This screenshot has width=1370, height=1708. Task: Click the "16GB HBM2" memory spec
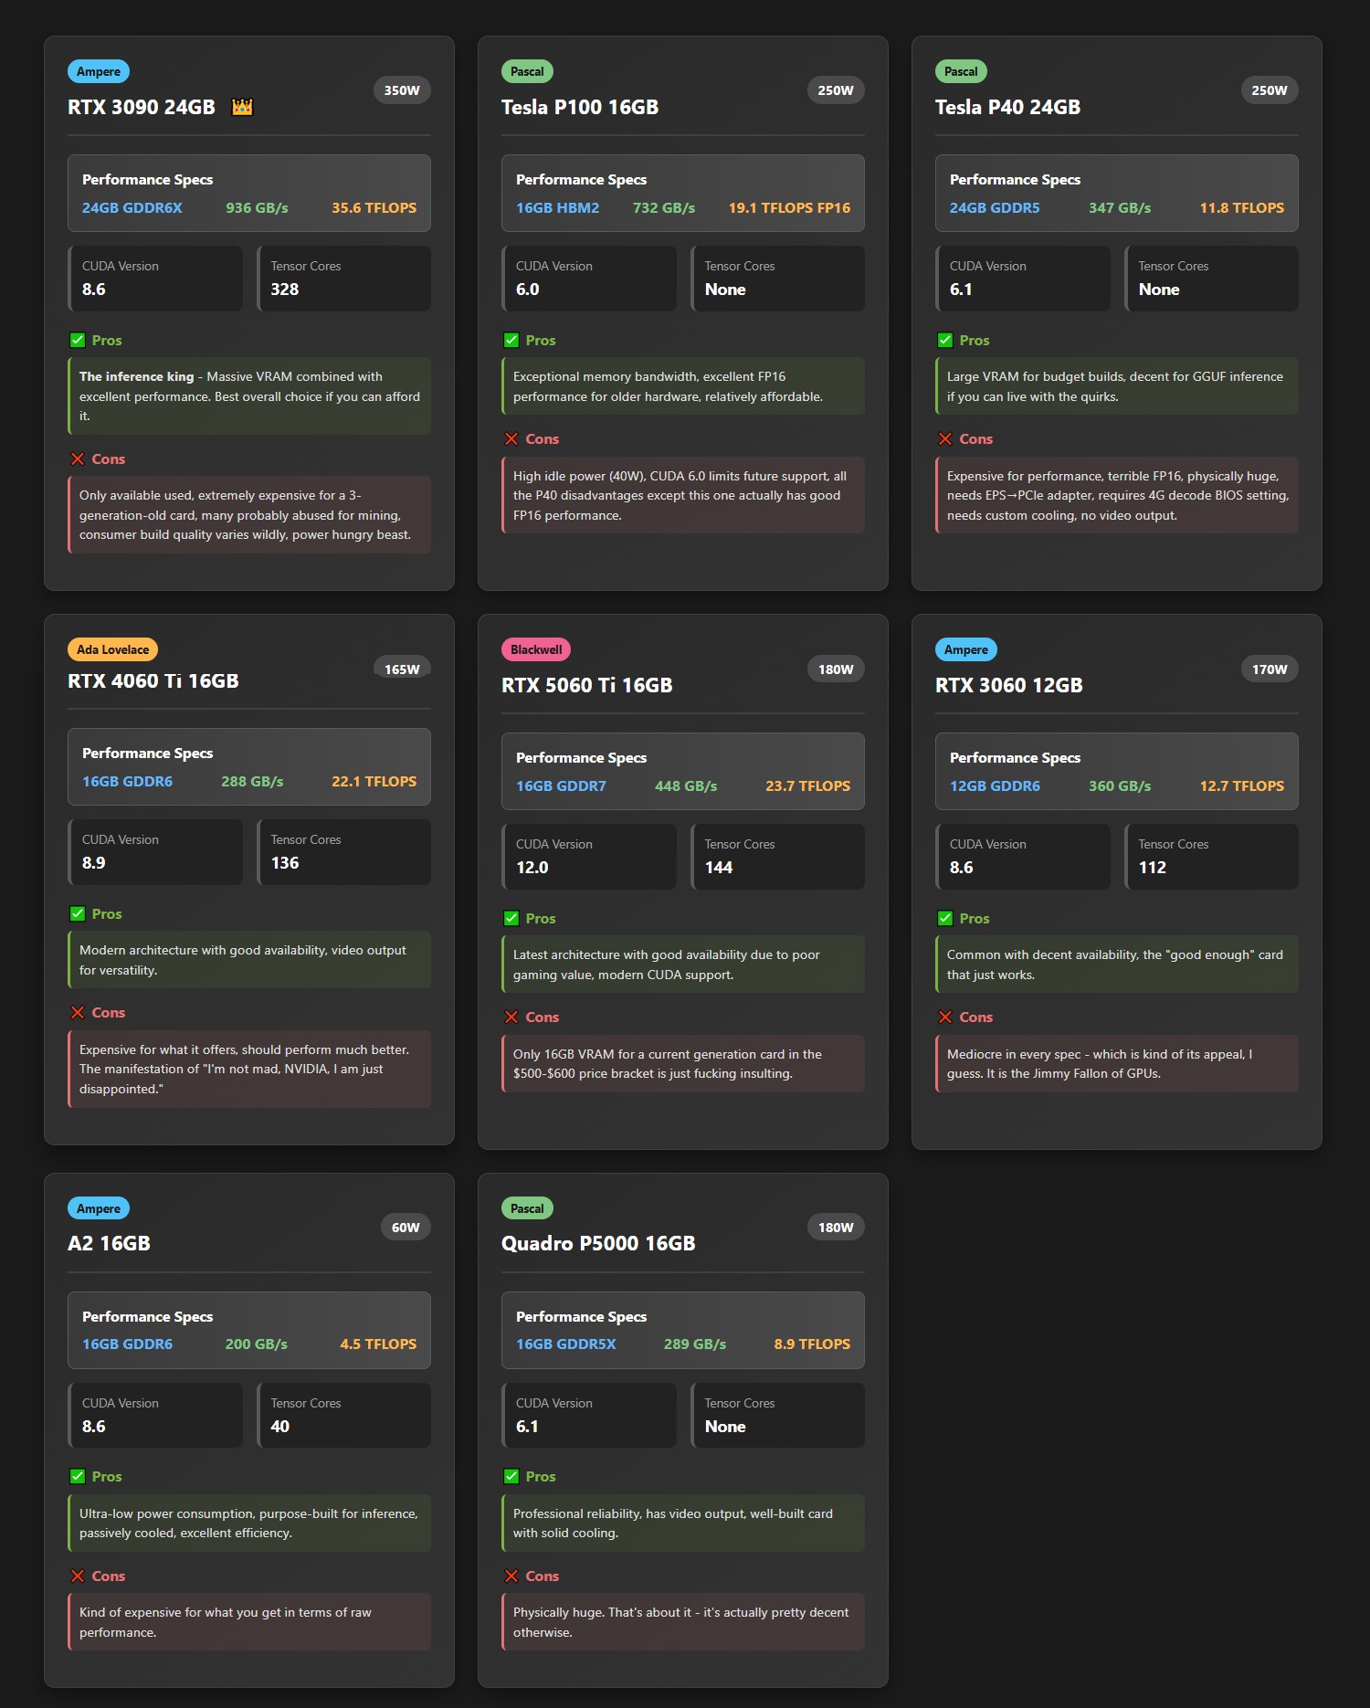(x=558, y=207)
